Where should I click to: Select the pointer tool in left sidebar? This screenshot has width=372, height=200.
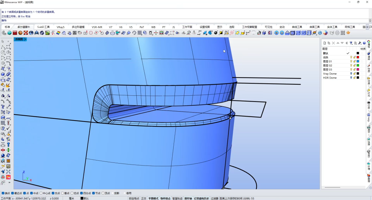(3, 41)
